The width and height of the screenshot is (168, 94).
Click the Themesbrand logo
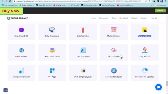click(18, 18)
